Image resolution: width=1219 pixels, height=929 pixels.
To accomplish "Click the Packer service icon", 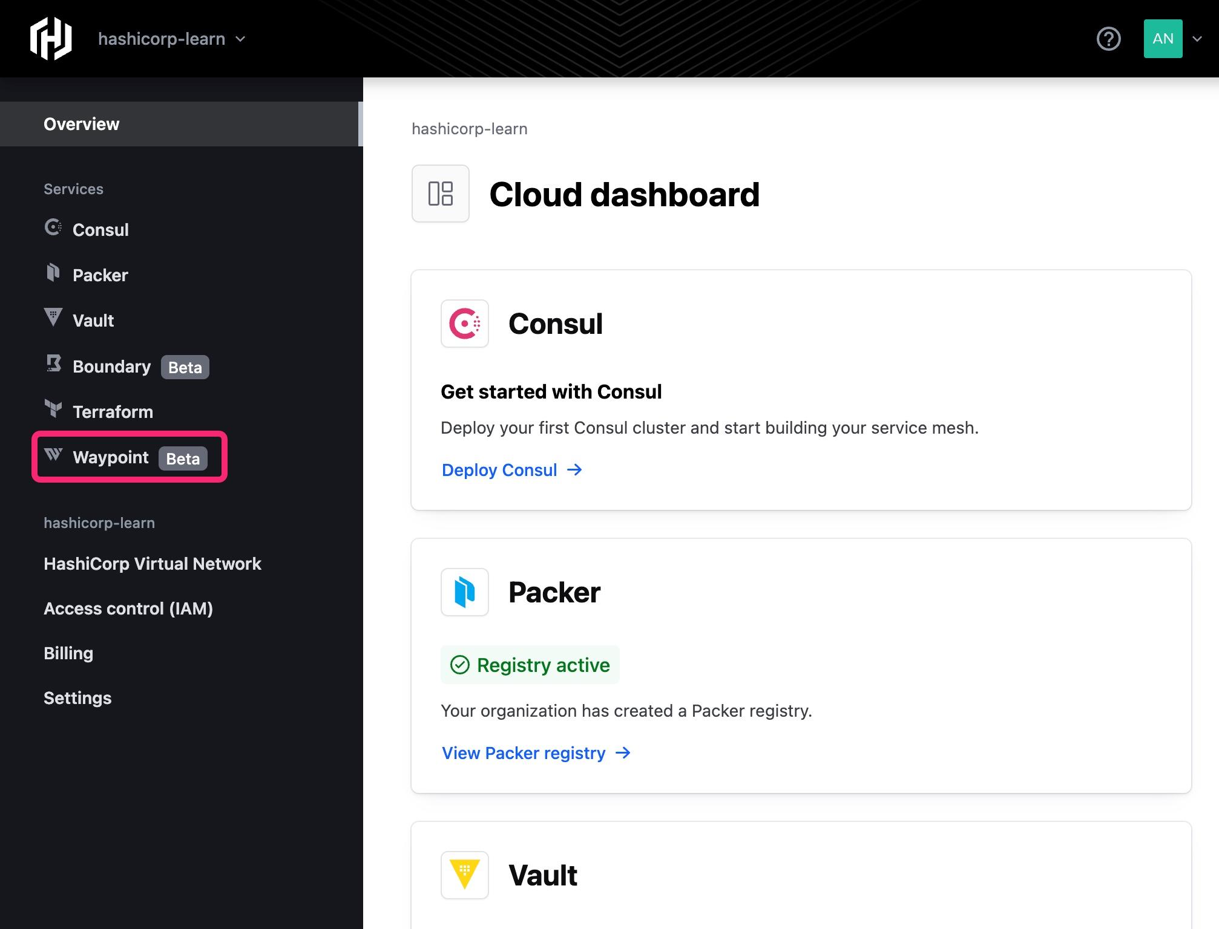I will tap(54, 273).
